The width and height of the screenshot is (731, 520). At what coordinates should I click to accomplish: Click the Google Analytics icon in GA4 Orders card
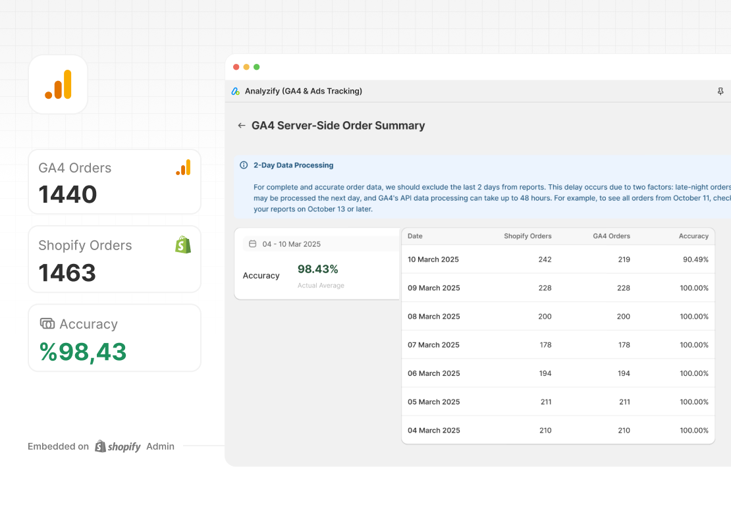(183, 168)
